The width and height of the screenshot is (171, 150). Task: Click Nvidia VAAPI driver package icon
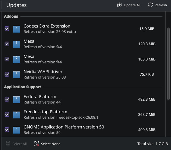(17, 75)
